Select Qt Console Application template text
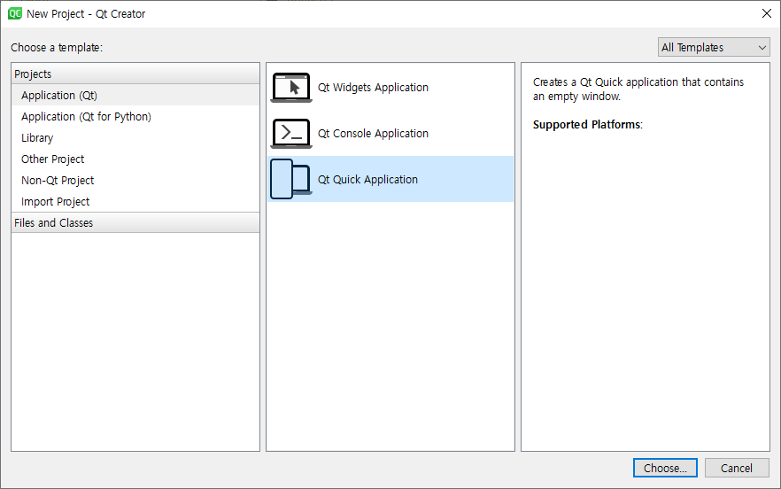This screenshot has height=489, width=781. (373, 133)
